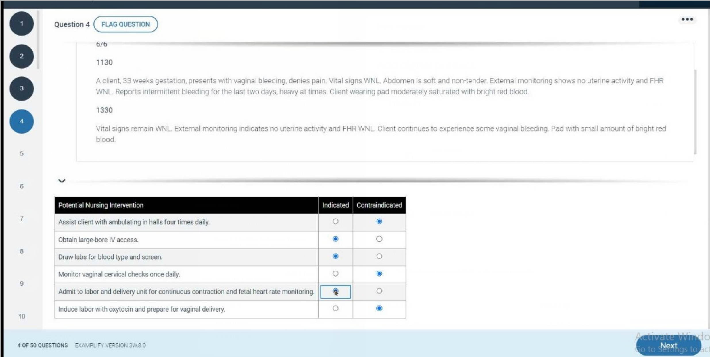Collapse the case notes chevron
Screen dimensions: 710x357
coord(62,181)
